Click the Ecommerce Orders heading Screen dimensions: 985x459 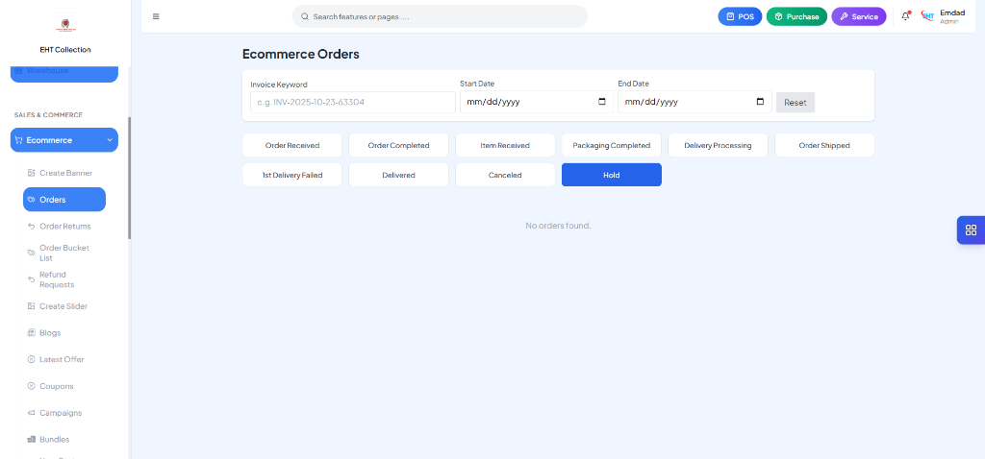pyautogui.click(x=301, y=54)
